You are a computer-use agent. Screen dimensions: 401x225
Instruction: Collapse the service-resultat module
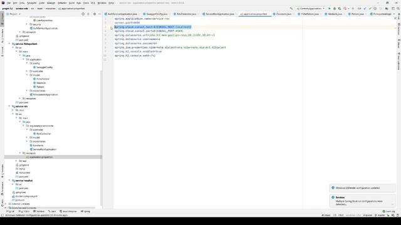coord(10,181)
